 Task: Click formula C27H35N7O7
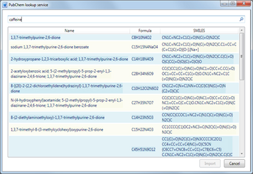tap(142, 103)
